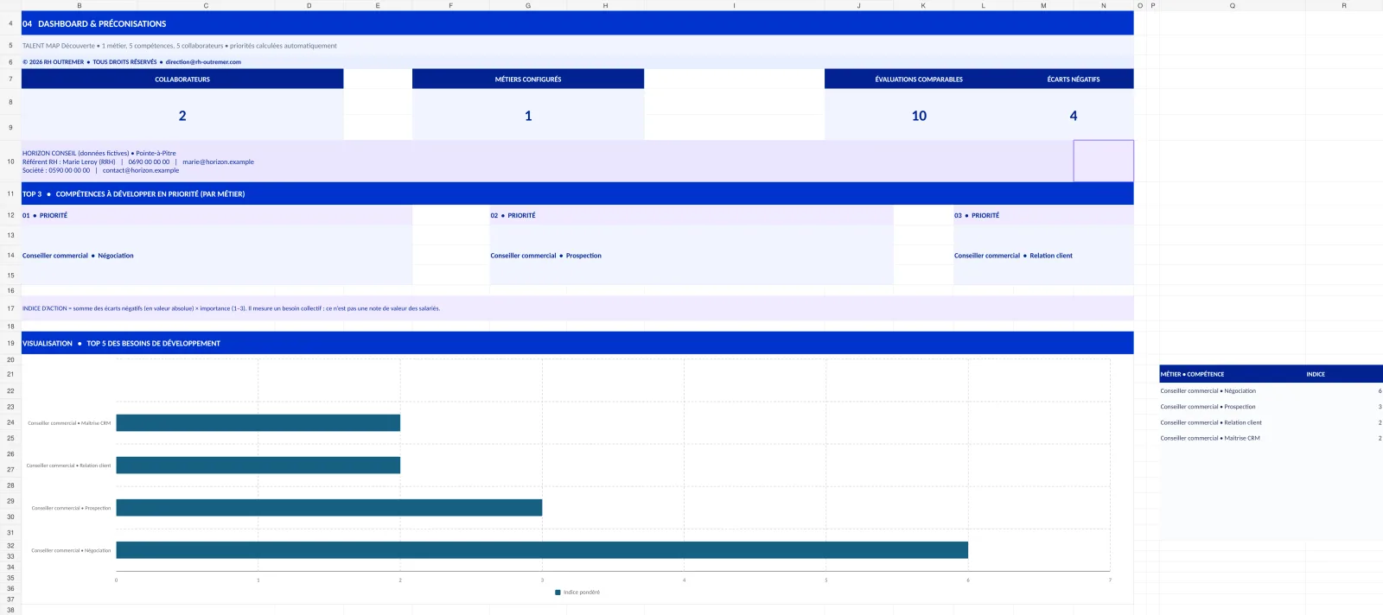This screenshot has width=1383, height=615.
Task: Click the '02 • PRIORITÉ' label
Action: point(513,215)
